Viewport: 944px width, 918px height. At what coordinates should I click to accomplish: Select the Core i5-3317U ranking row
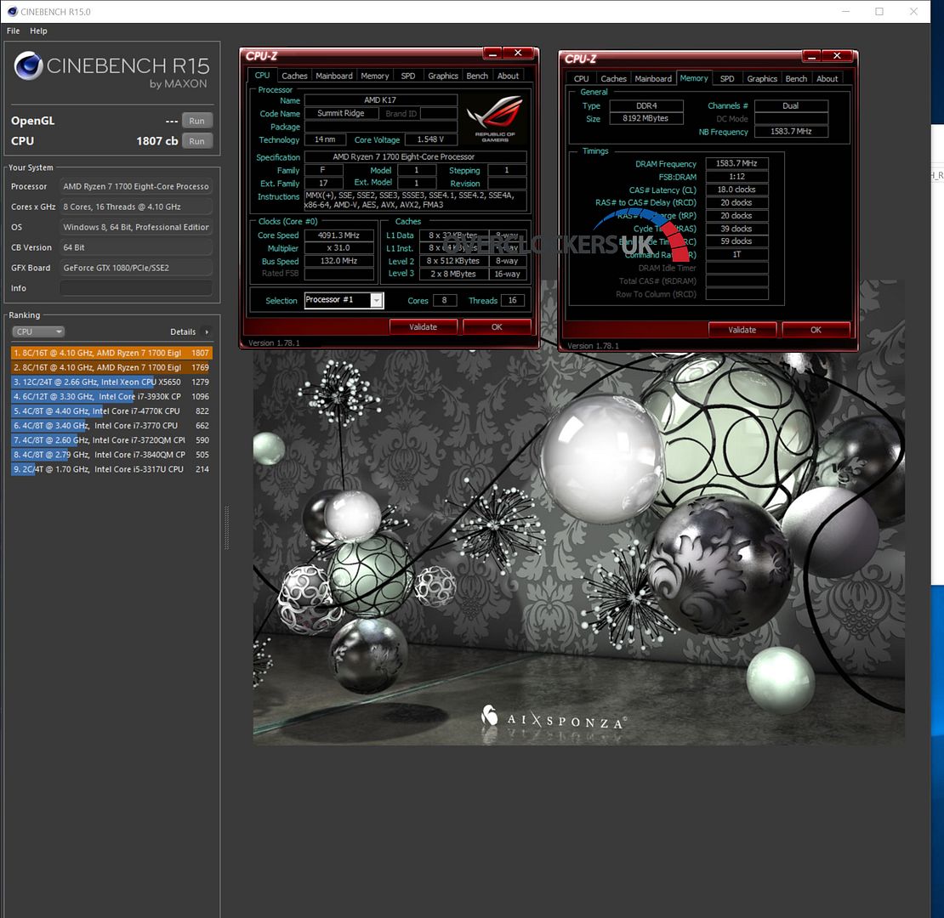[x=111, y=469]
